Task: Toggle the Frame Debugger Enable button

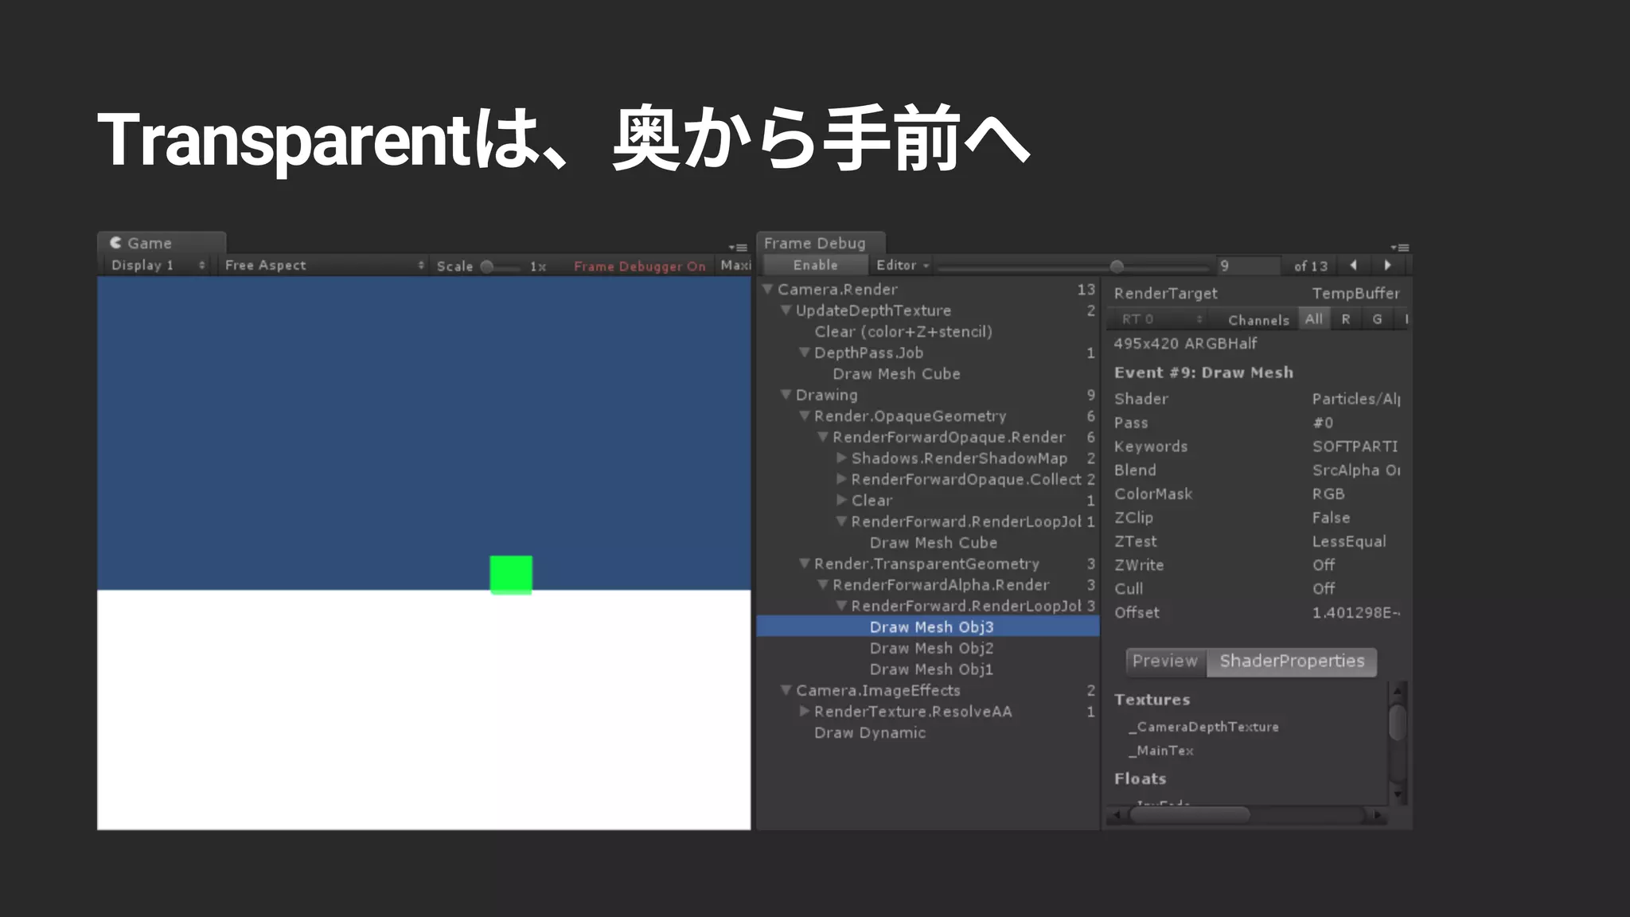Action: (x=815, y=265)
